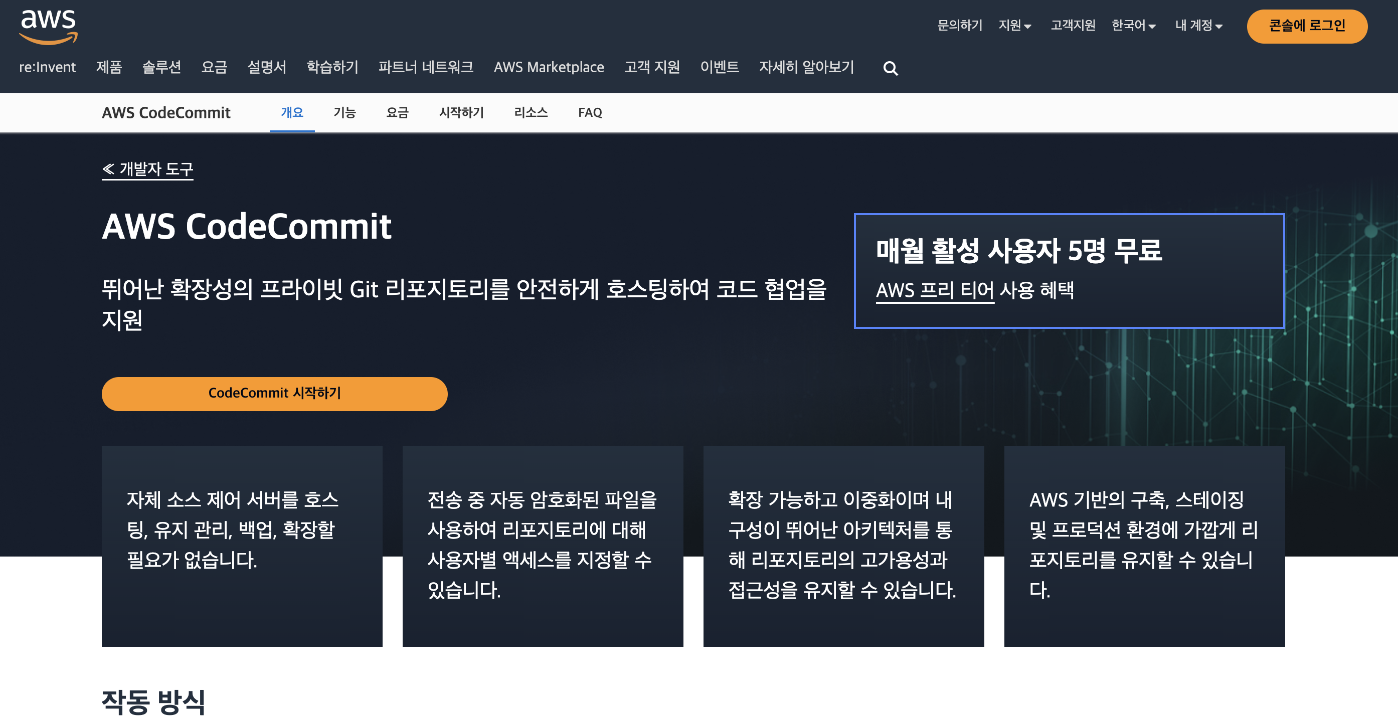
Task: Open the 파트너 네트워크 menu
Action: [426, 67]
